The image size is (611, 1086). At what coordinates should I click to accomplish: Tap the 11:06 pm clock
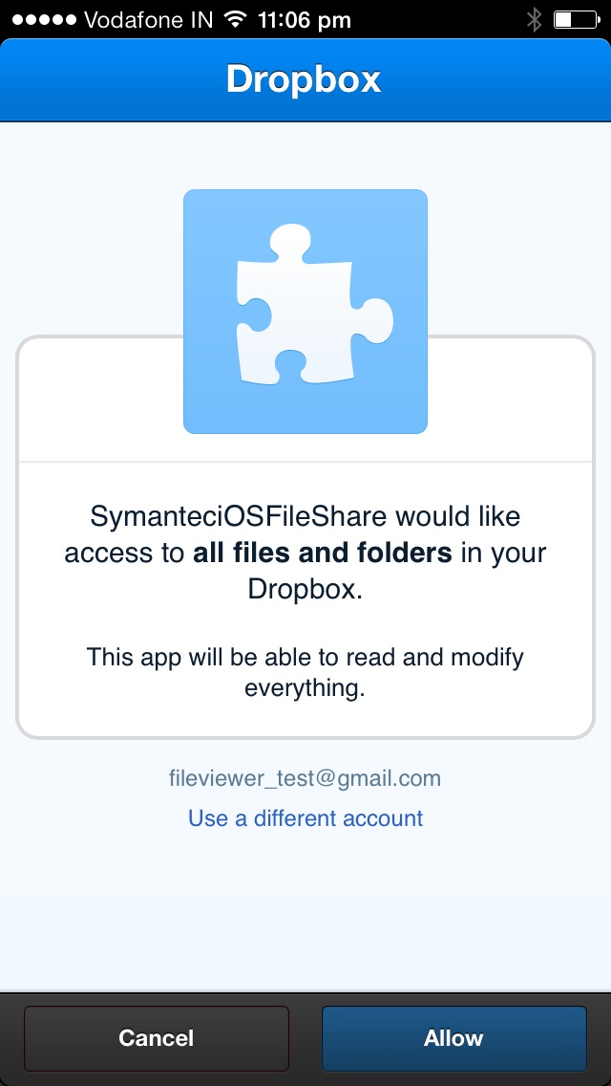point(304,20)
